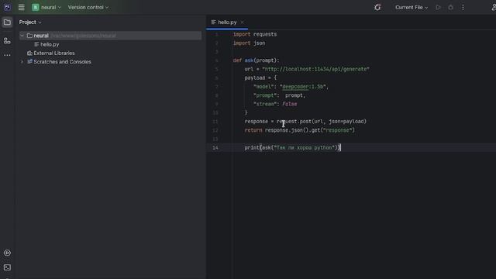Open the Project view dropdown

pos(30,22)
